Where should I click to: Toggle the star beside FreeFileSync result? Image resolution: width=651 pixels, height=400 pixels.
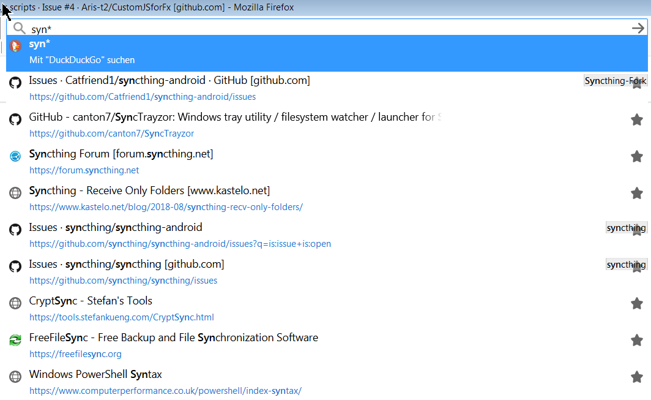637,340
